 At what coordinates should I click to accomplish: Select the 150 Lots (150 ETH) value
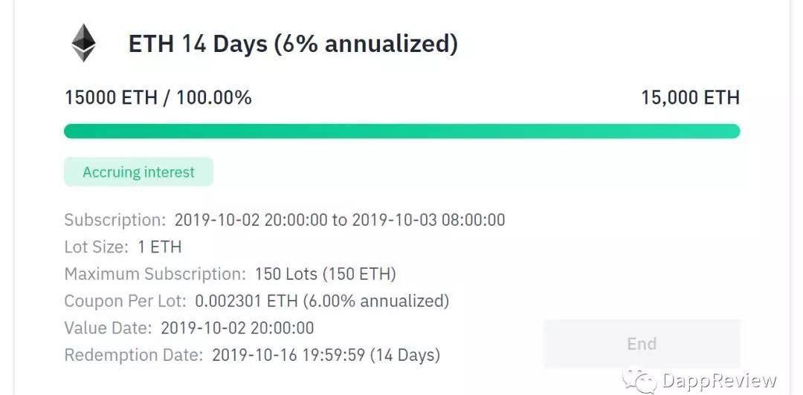pyautogui.click(x=325, y=274)
